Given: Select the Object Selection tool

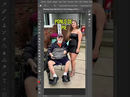Looking at the screenshot, I should point(40,21).
